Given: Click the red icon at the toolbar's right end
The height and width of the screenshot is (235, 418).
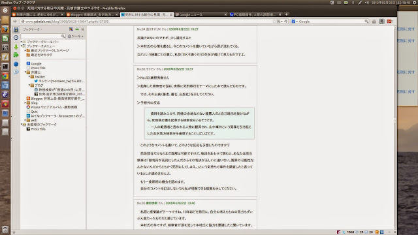Looking at the screenshot, I should (389, 22).
